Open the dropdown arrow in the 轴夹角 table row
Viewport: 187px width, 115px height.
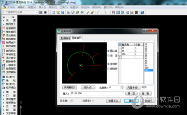coord(120,57)
